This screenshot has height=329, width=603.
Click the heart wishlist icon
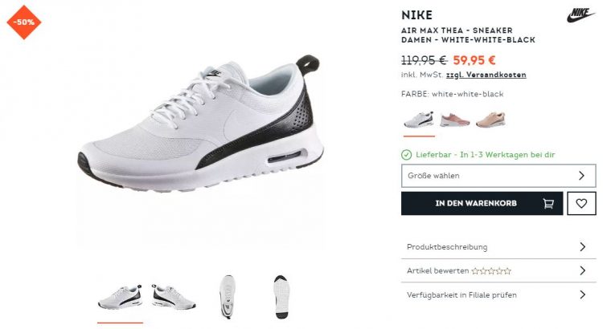coord(581,203)
